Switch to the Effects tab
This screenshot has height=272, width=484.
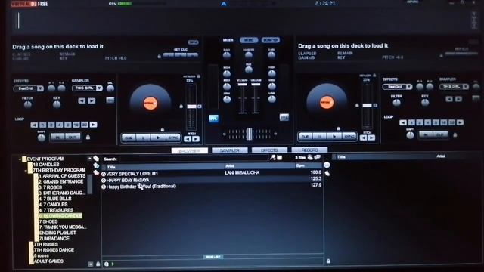point(269,150)
